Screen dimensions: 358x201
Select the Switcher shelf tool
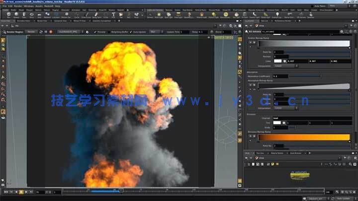point(310,15)
